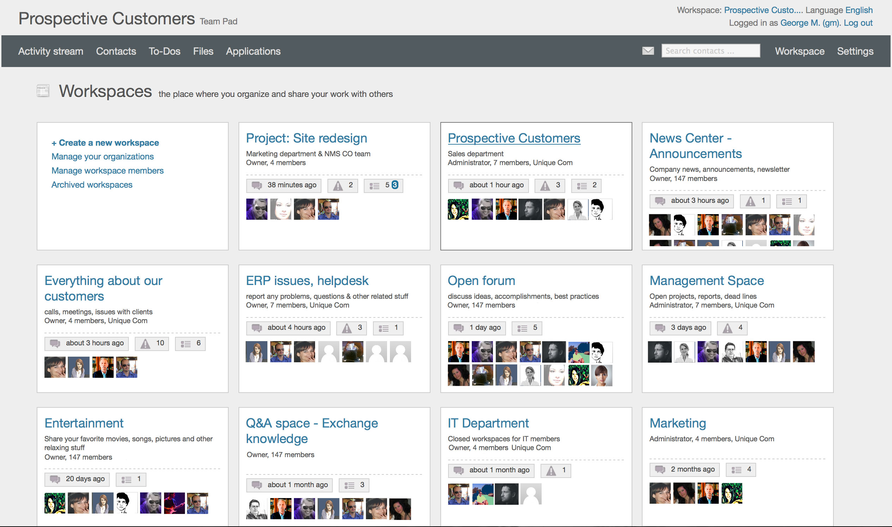Click Create a new workspace link
This screenshot has height=527, width=892.
point(105,143)
